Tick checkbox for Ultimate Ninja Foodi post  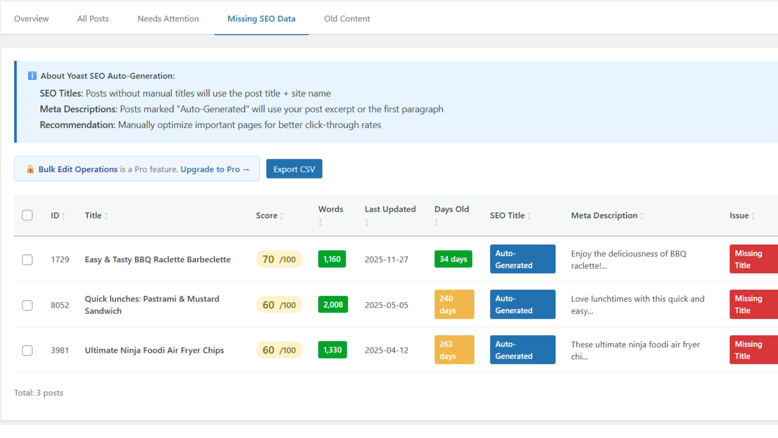click(27, 350)
